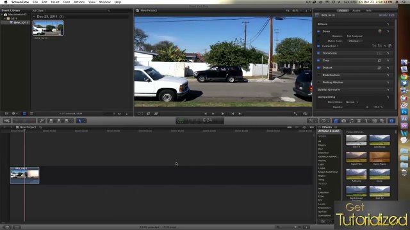Collapse the Macintosh HD tree item
410x230 pixels.
(2, 15)
